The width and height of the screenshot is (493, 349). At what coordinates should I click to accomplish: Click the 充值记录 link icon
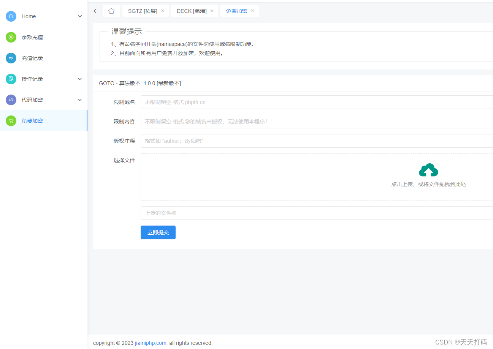[x=11, y=58]
